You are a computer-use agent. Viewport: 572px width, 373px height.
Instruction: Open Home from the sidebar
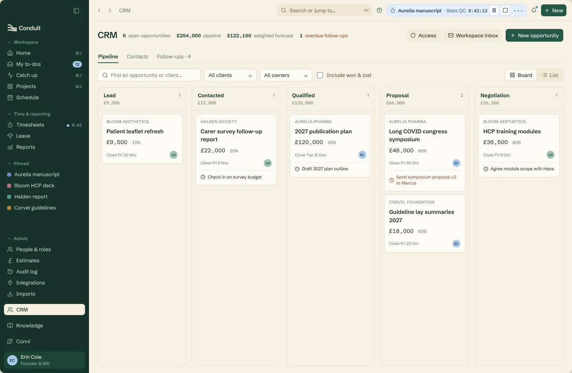click(44, 53)
